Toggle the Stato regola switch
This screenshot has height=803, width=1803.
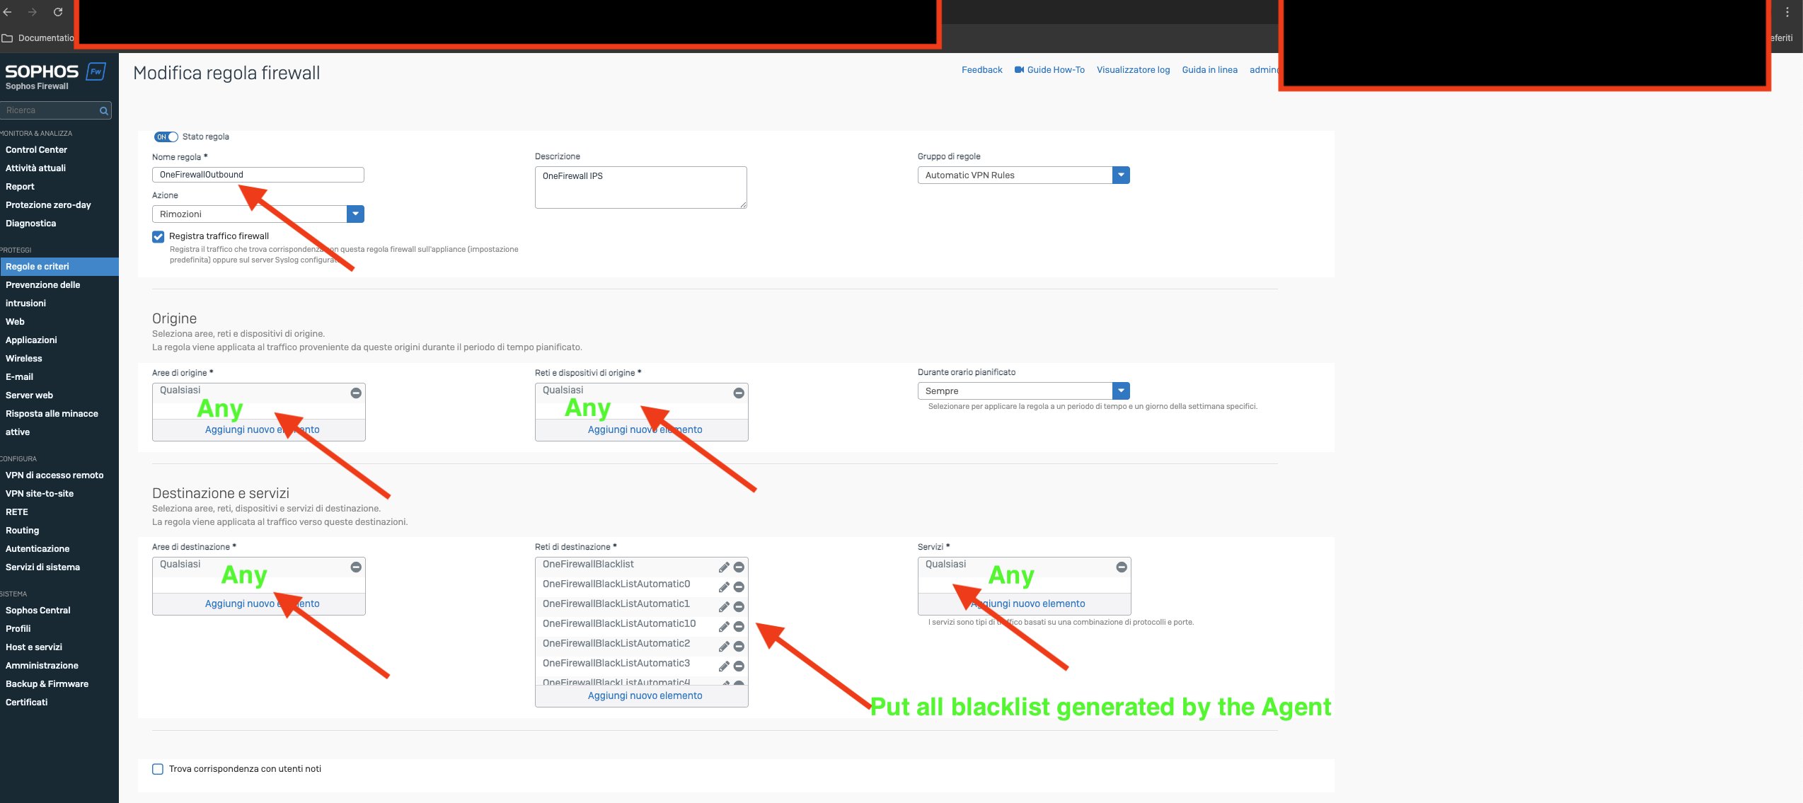(166, 137)
